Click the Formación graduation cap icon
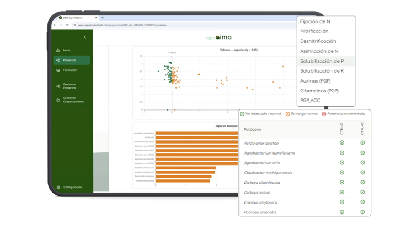401x225 pixels. [58, 70]
